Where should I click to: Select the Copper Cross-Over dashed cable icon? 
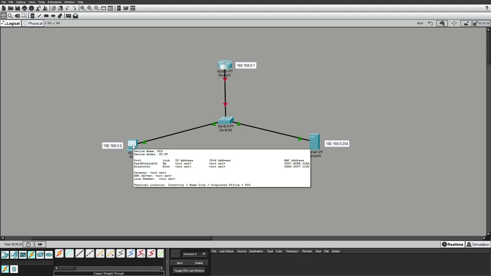[90, 254]
